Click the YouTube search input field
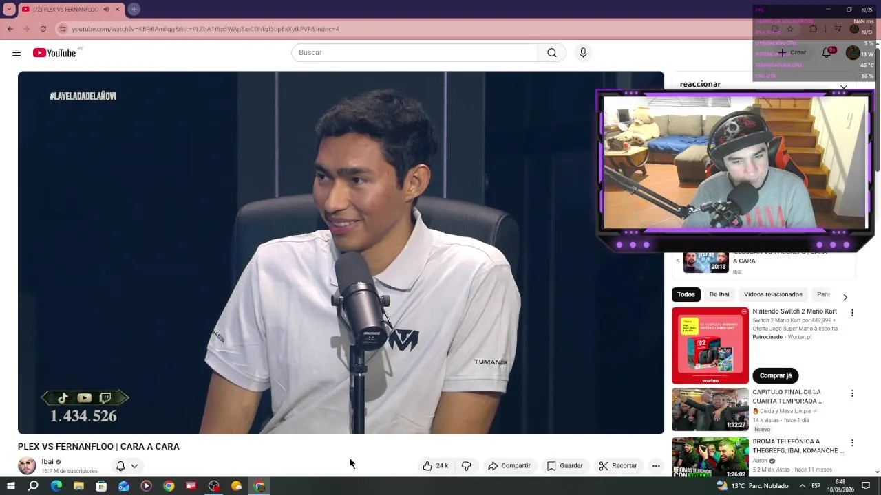This screenshot has height=495, width=881. click(414, 53)
